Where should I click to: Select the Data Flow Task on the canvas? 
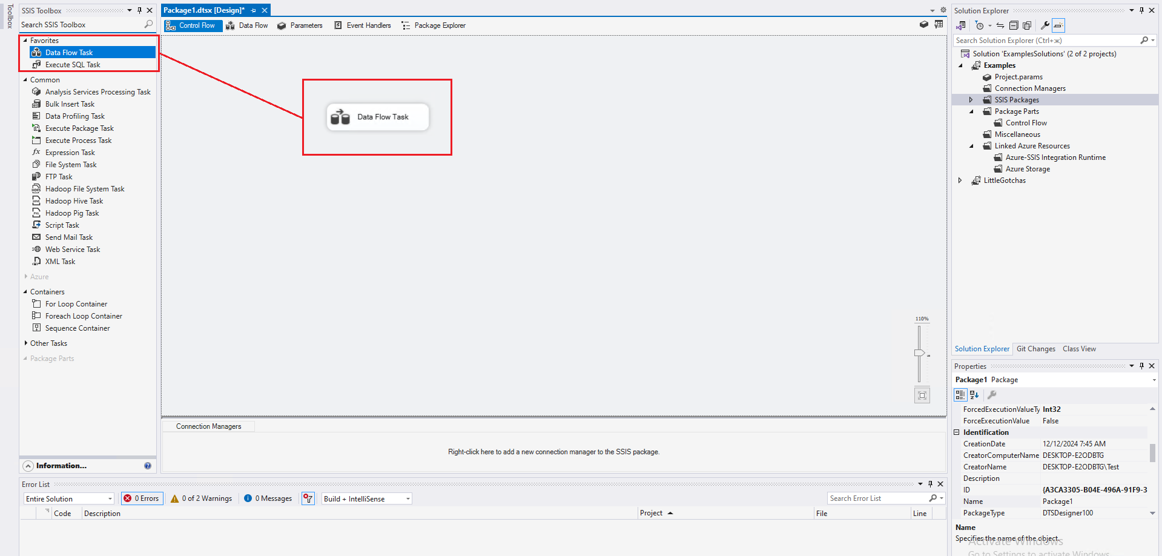[x=378, y=117]
